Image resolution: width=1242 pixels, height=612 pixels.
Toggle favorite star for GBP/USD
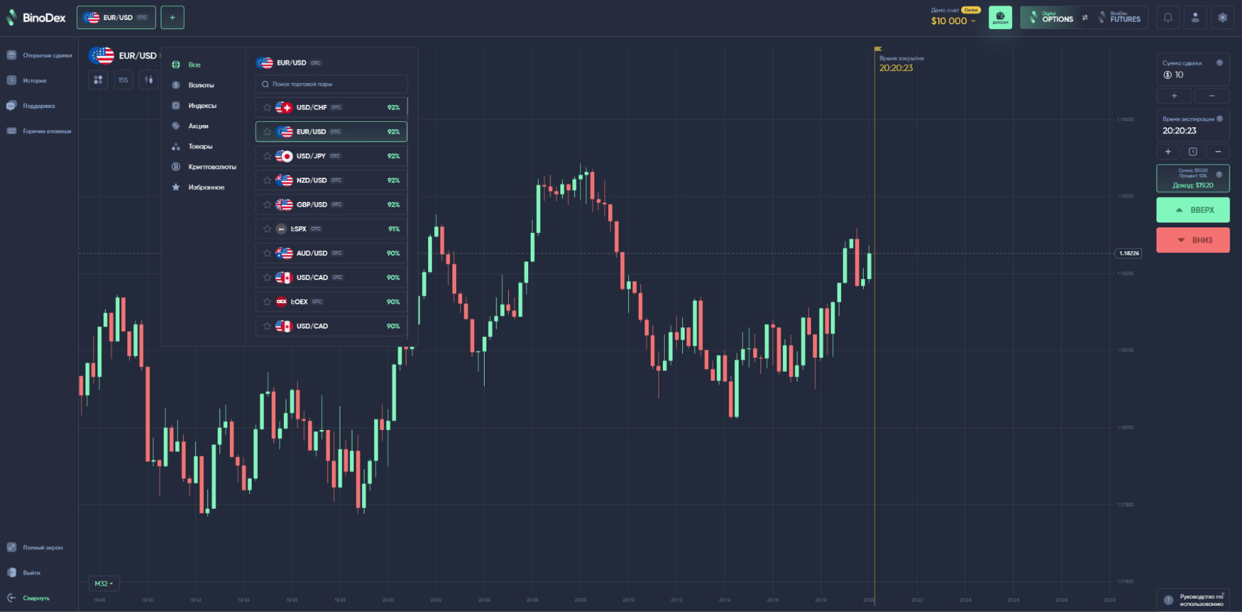point(267,204)
